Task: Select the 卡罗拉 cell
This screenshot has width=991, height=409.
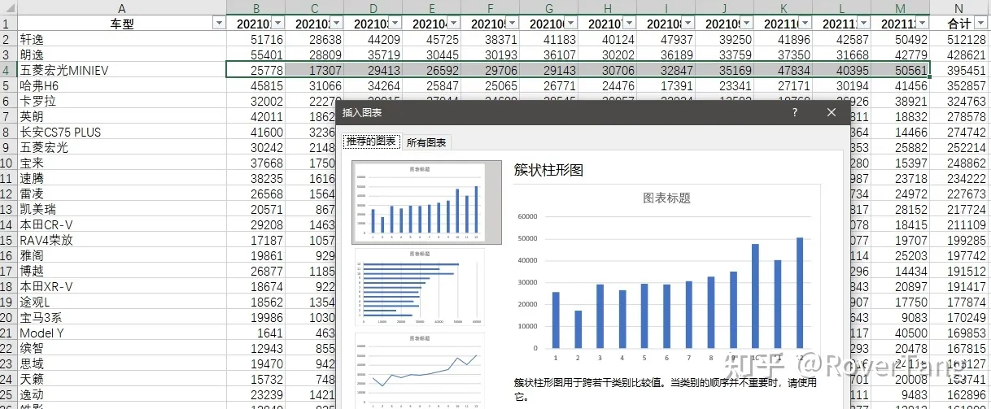Action: (x=122, y=101)
